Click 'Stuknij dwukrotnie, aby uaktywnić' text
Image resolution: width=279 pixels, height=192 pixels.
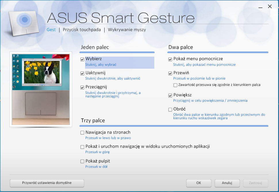[x=113, y=78]
